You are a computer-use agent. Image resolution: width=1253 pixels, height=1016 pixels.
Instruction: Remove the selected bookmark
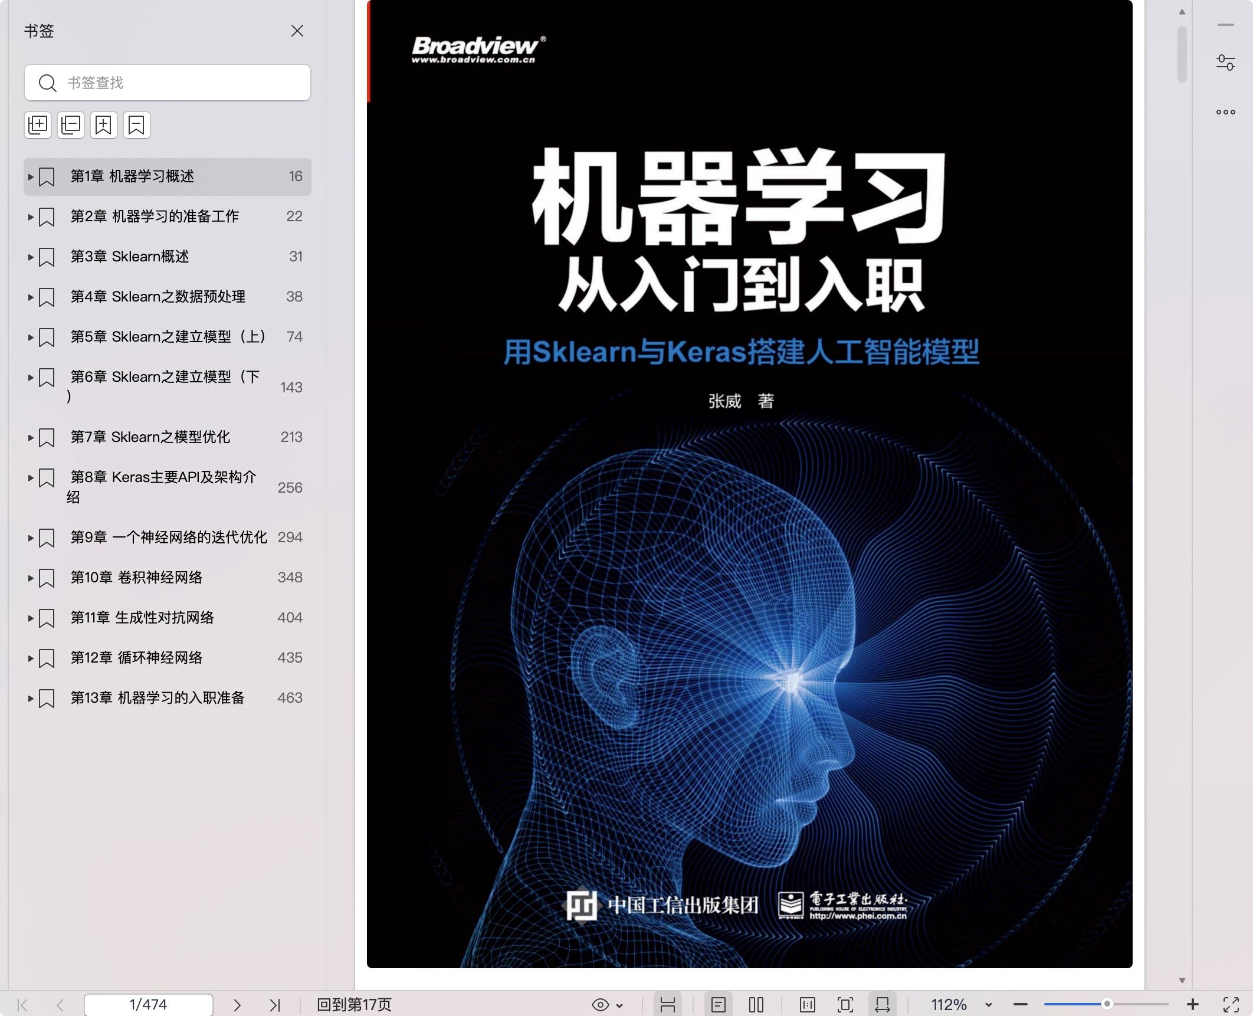tap(137, 125)
